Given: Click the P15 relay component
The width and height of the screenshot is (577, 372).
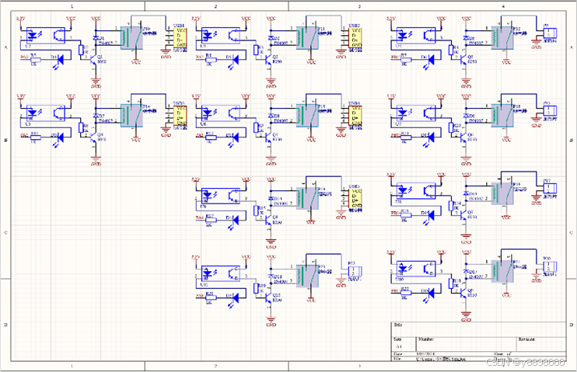Looking at the screenshot, I should (x=307, y=116).
